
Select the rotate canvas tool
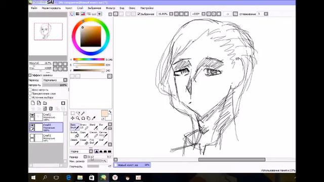[x=83, y=118]
